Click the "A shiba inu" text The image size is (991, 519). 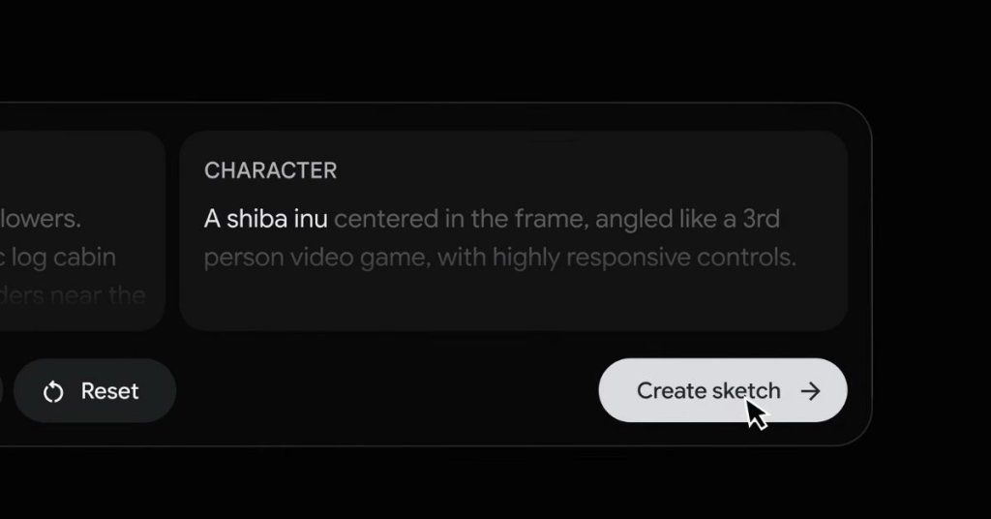[266, 220]
